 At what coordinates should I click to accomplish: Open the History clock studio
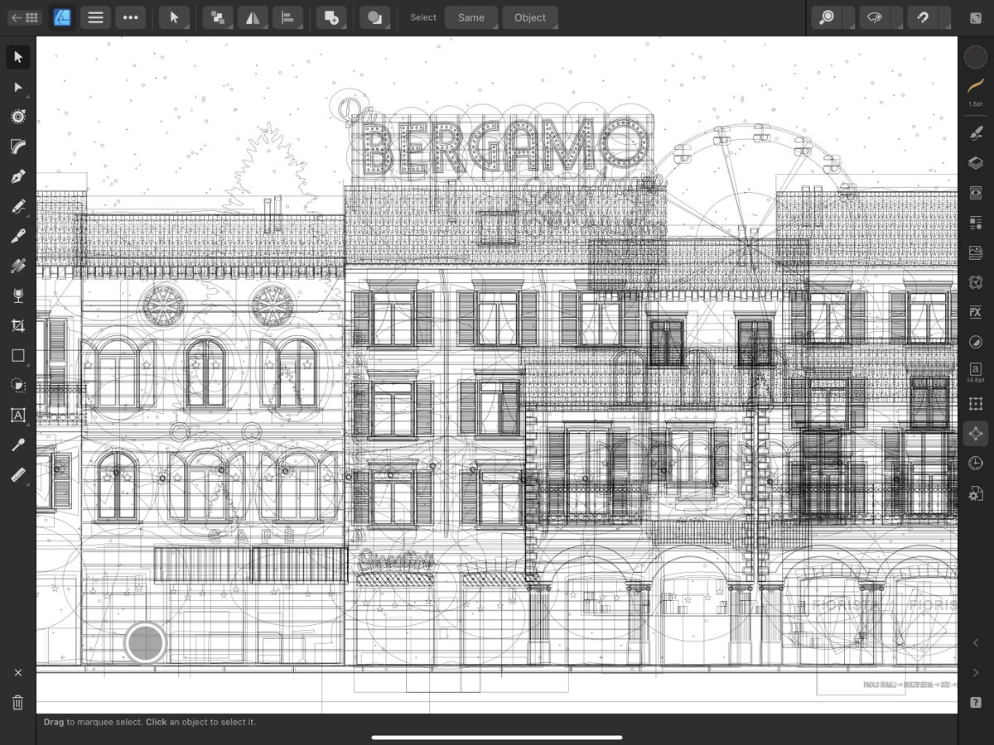[x=976, y=464]
